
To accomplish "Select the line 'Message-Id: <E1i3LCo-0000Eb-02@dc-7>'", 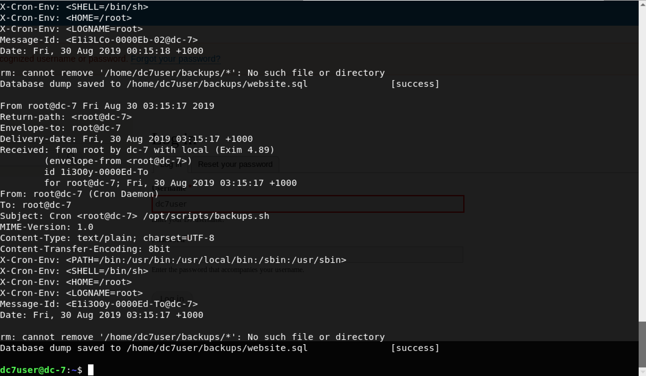I will tap(99, 40).
